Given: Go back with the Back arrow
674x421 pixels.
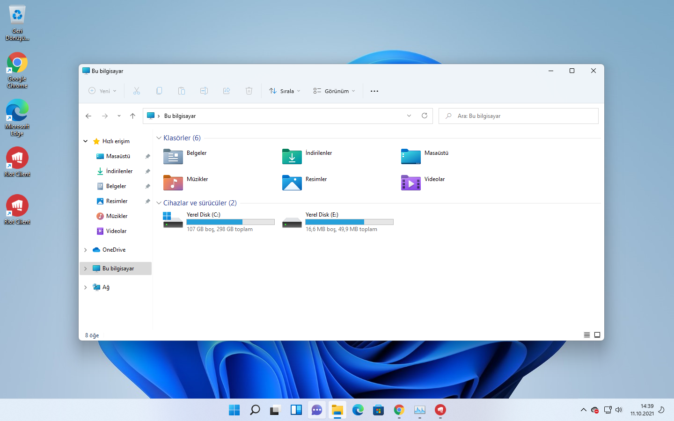Looking at the screenshot, I should click(x=88, y=116).
